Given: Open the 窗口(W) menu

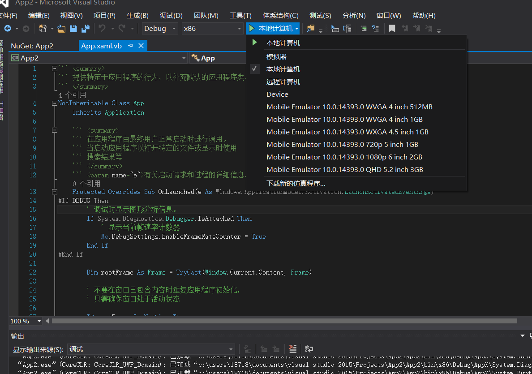Looking at the screenshot, I should point(389,16).
